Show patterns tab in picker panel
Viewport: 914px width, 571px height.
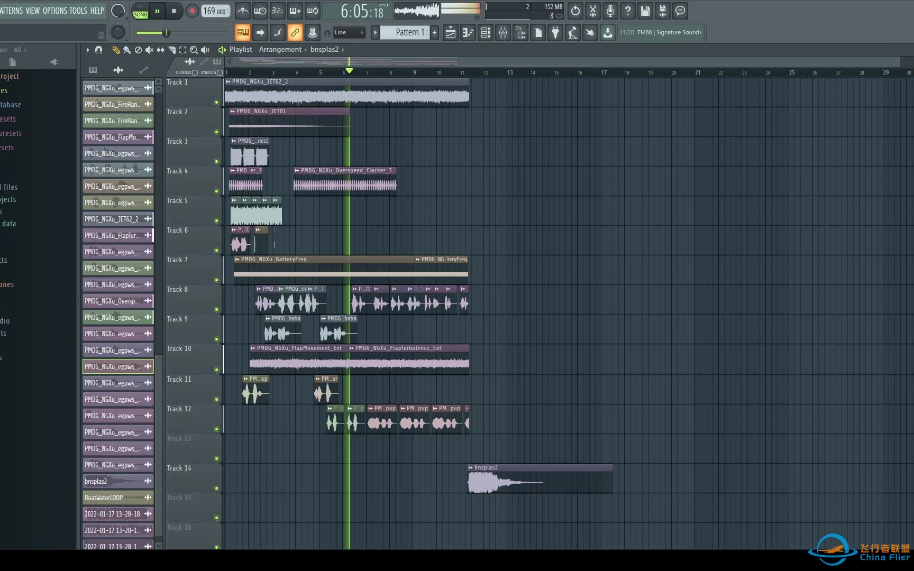tap(93, 70)
